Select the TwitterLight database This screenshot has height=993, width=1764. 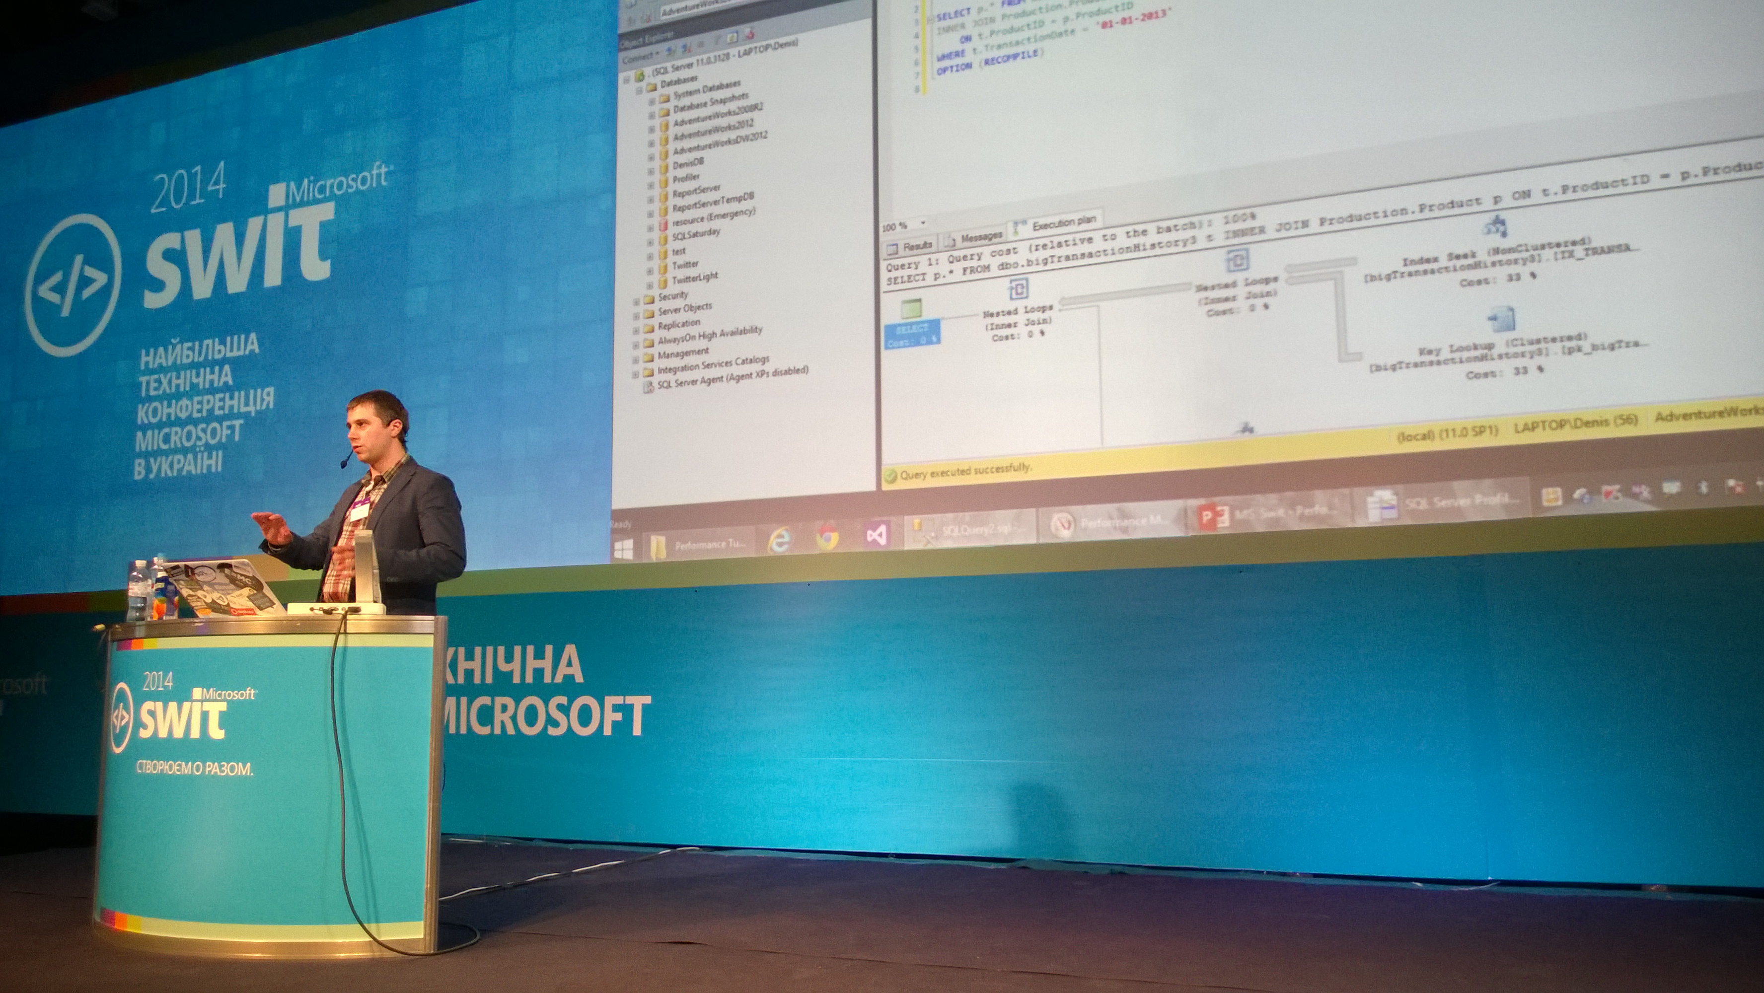[x=694, y=279]
